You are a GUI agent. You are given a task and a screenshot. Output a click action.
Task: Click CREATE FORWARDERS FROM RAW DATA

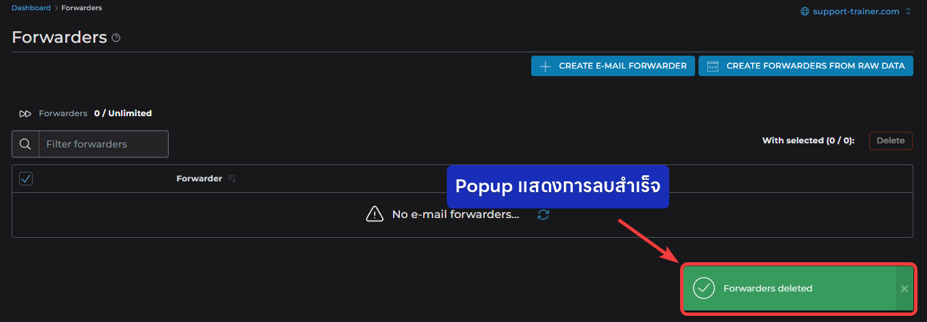tap(806, 66)
